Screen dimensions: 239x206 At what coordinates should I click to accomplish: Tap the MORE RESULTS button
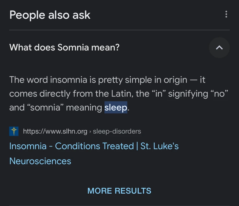[119, 191]
